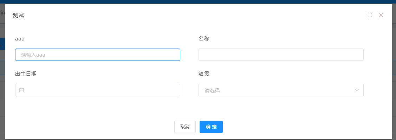Click into the 名称 text box

pyautogui.click(x=281, y=55)
